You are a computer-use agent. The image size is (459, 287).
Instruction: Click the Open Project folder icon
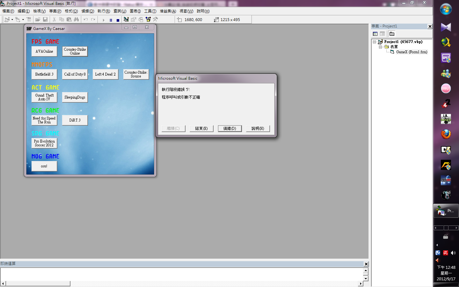pos(38,20)
